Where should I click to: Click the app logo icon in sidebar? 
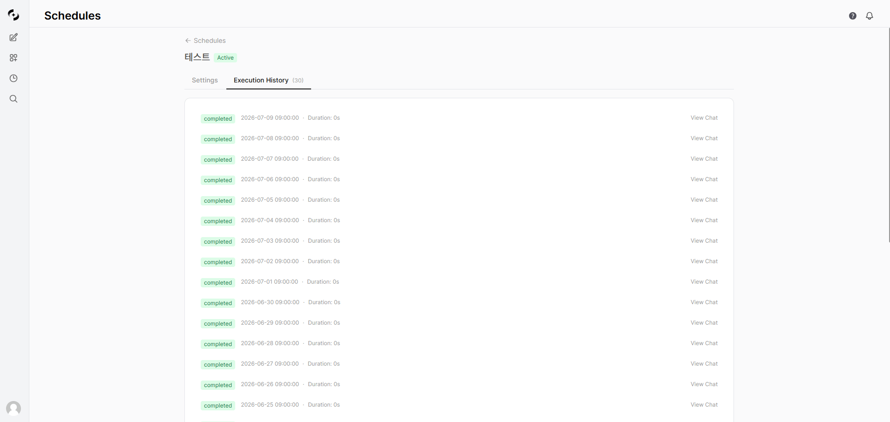pyautogui.click(x=14, y=15)
